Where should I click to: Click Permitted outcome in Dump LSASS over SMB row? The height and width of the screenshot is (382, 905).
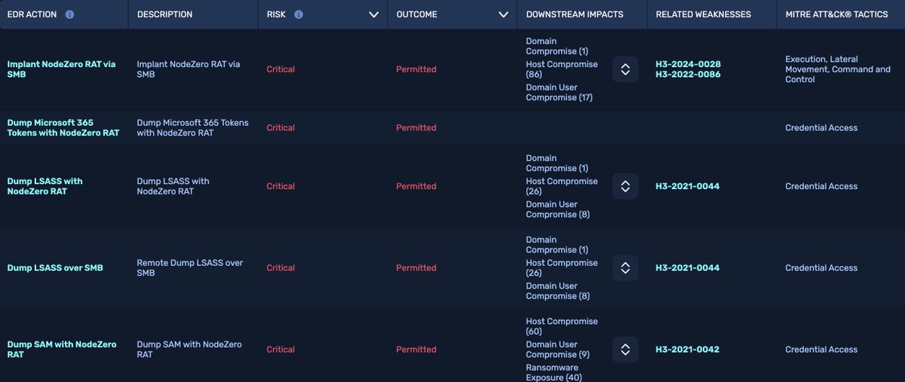click(416, 267)
